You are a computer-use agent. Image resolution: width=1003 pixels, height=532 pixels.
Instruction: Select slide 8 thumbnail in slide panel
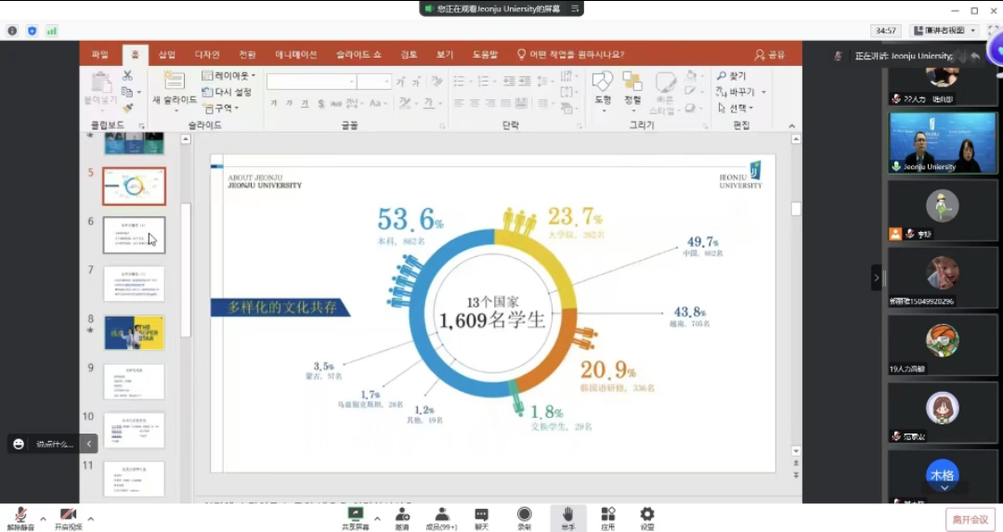(135, 332)
